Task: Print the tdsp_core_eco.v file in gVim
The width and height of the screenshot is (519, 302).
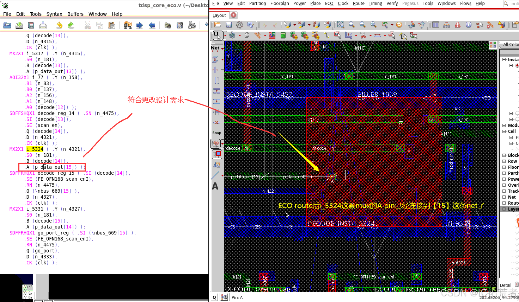Action: tap(43, 25)
